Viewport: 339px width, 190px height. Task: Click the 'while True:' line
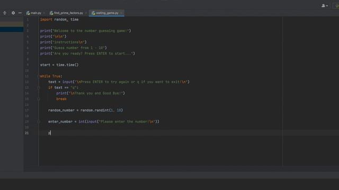(x=51, y=76)
